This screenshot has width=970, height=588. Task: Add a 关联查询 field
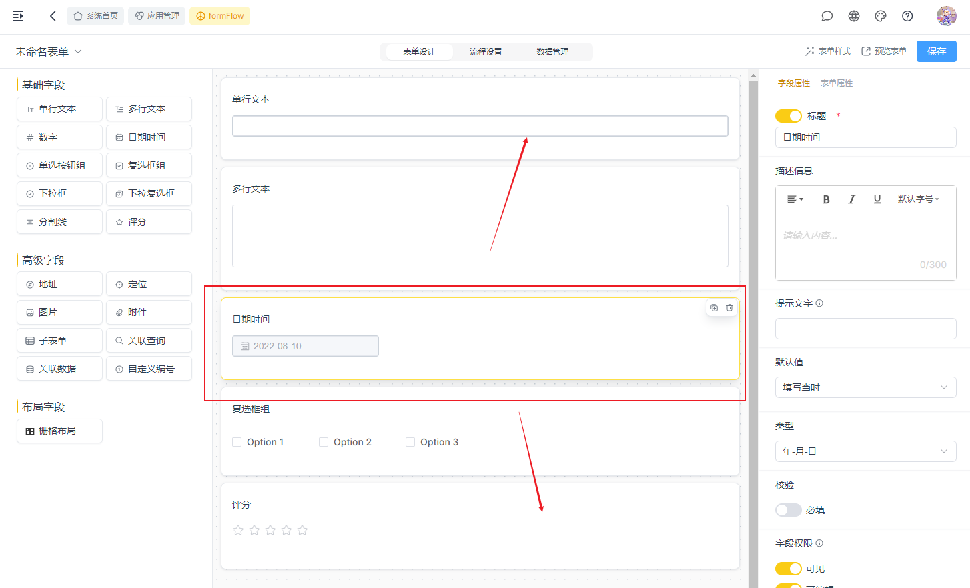coord(149,341)
